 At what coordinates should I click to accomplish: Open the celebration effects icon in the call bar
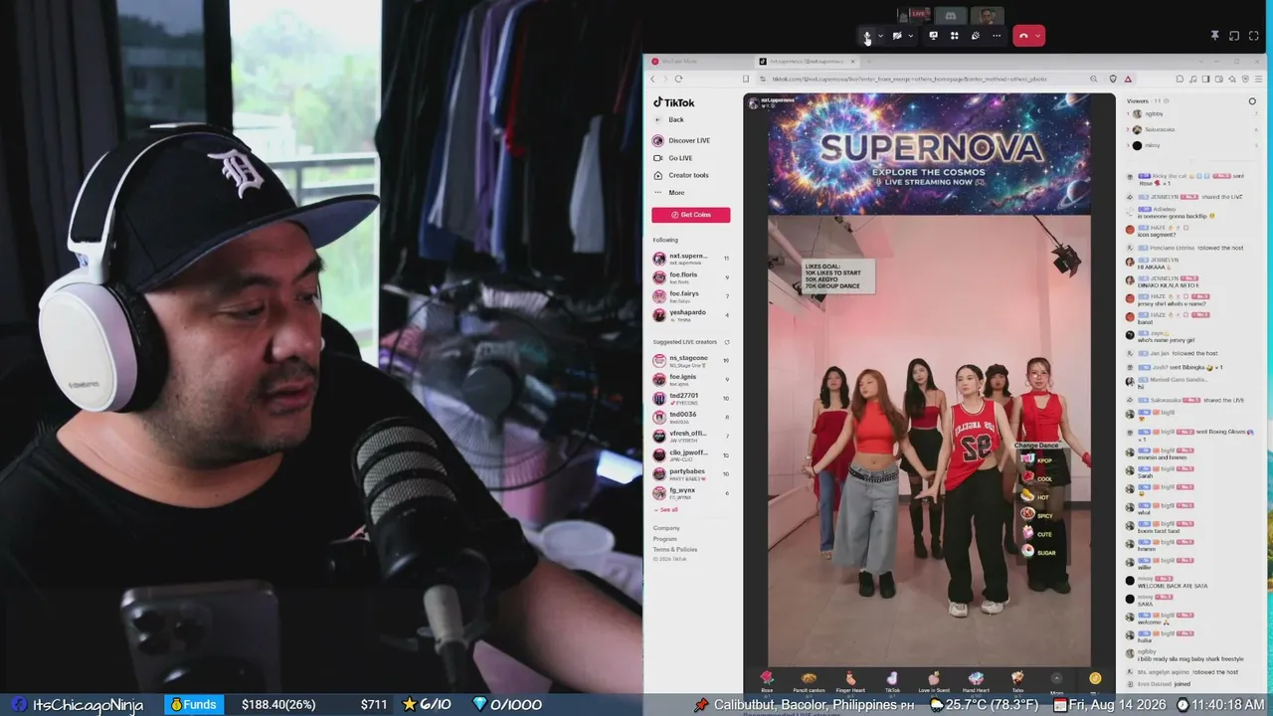click(x=975, y=36)
